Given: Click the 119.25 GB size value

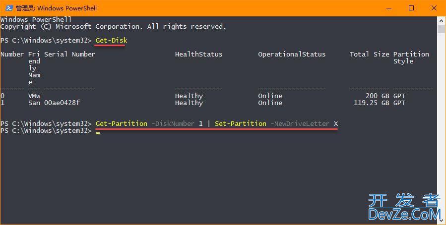Looking at the screenshot, I should pyautogui.click(x=371, y=103).
